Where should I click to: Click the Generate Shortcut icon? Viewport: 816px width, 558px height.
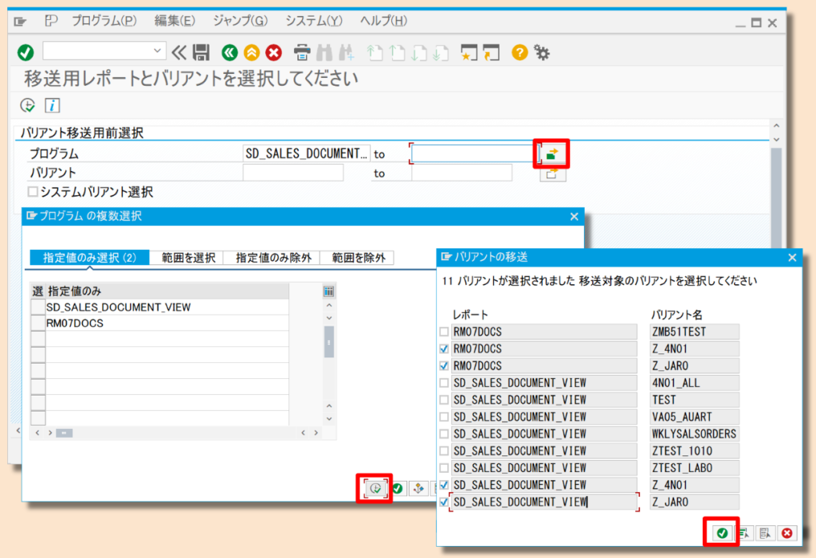pos(491,52)
